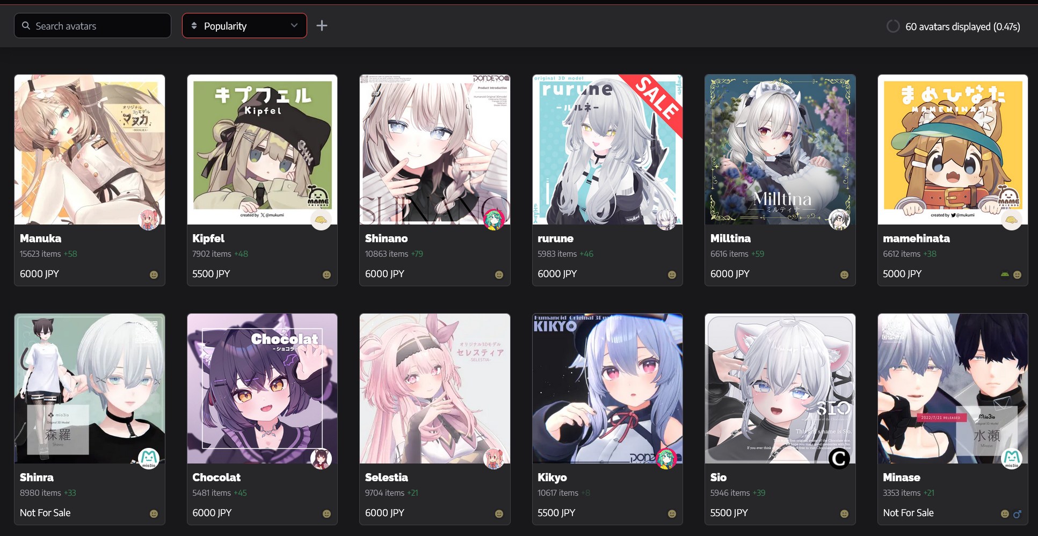Click the smiley icon on rurune card

(x=672, y=275)
